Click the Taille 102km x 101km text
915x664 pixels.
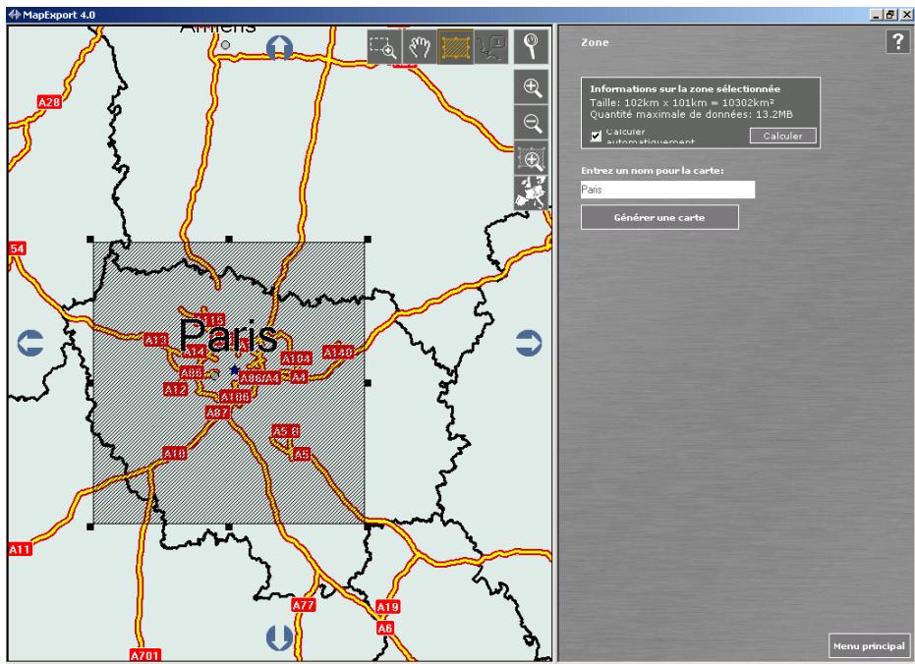pos(682,102)
